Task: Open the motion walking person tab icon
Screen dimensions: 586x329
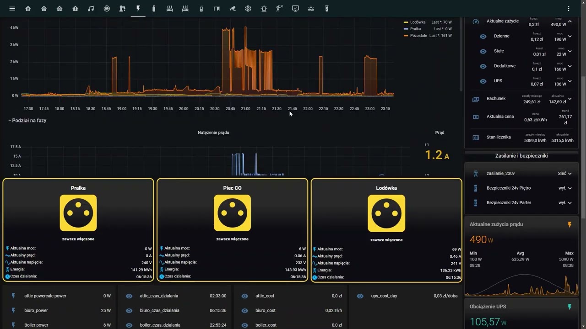Action: 279,9
